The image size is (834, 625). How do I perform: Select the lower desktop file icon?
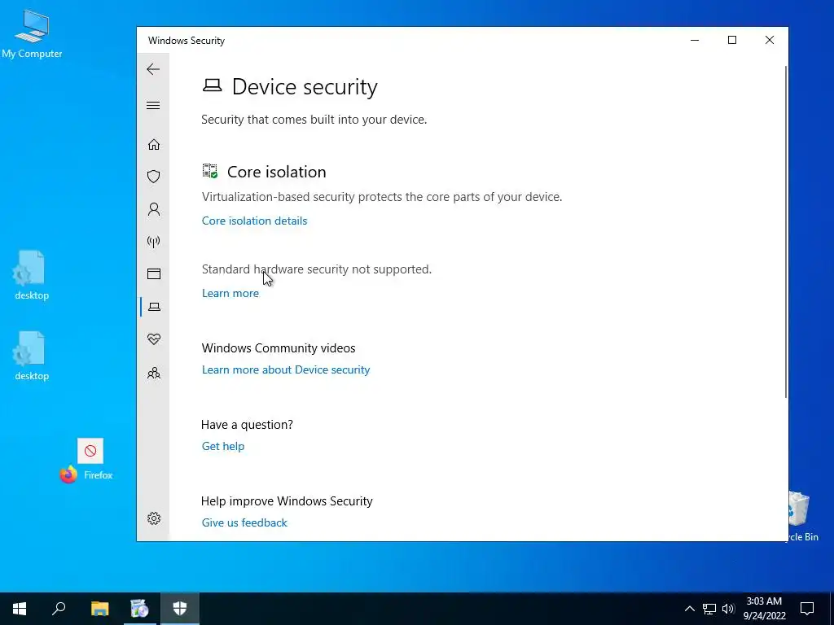pyautogui.click(x=32, y=356)
